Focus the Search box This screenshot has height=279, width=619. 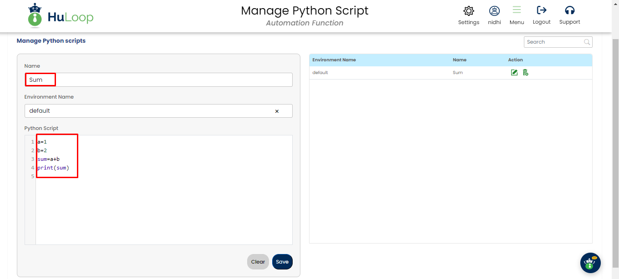coord(553,42)
